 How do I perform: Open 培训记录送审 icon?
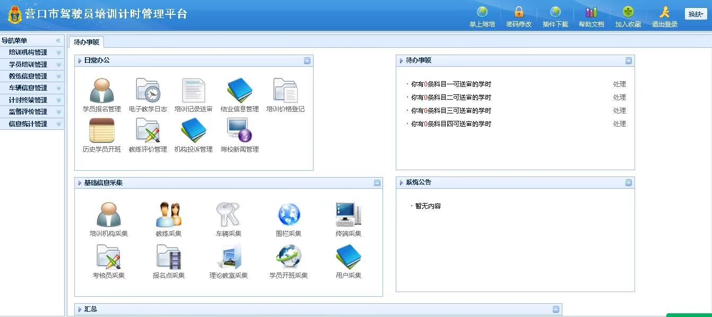point(194,91)
